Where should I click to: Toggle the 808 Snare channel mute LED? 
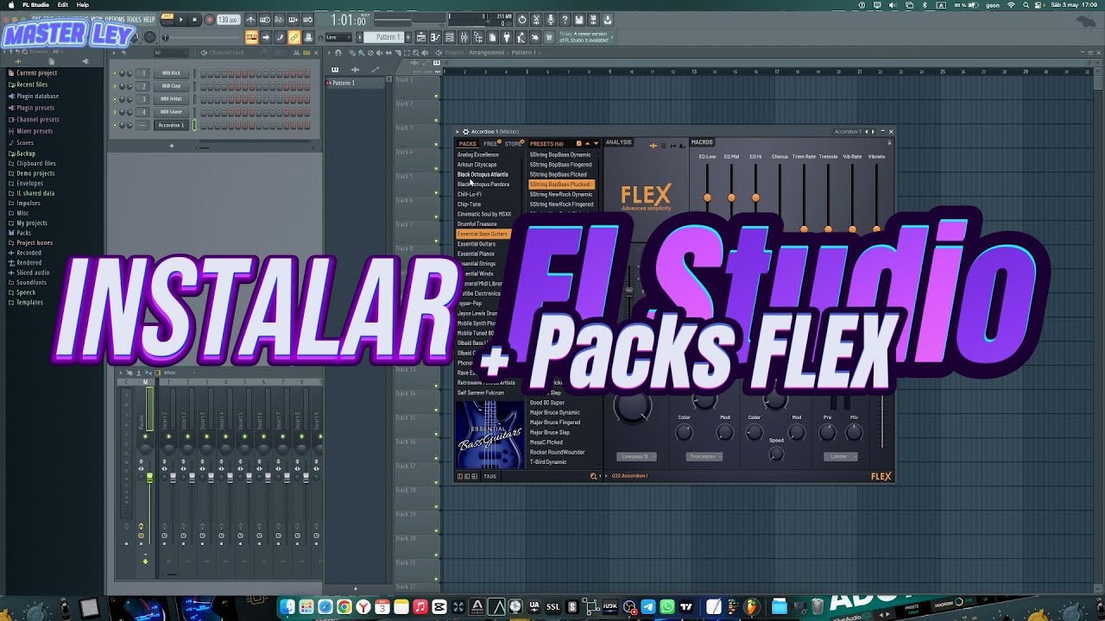[x=115, y=112]
